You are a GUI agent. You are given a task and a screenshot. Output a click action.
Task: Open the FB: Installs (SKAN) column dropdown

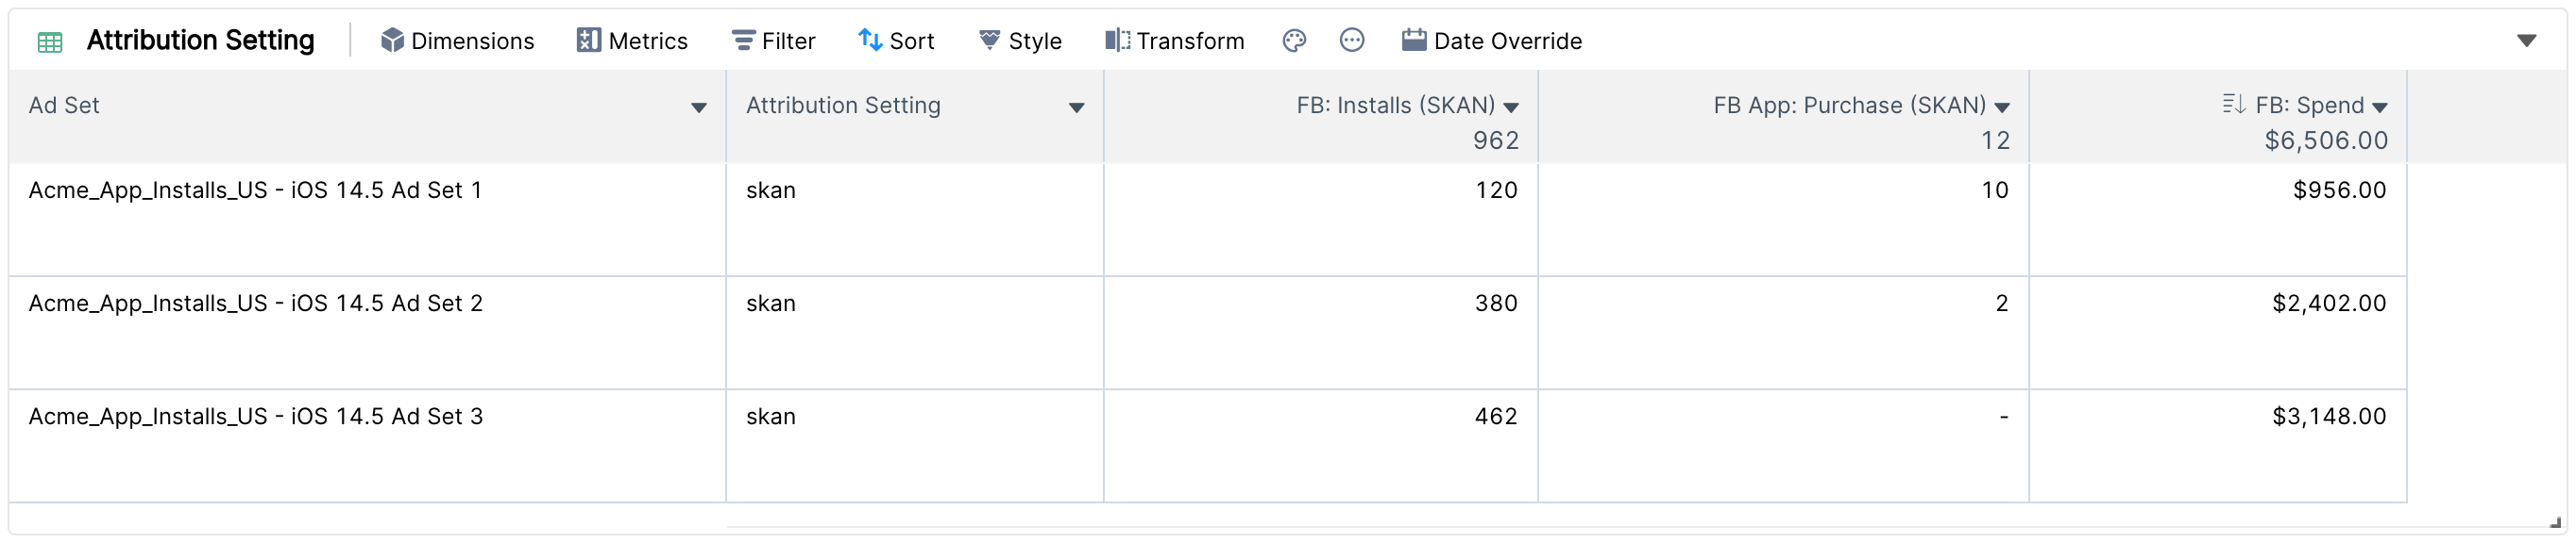click(1511, 107)
